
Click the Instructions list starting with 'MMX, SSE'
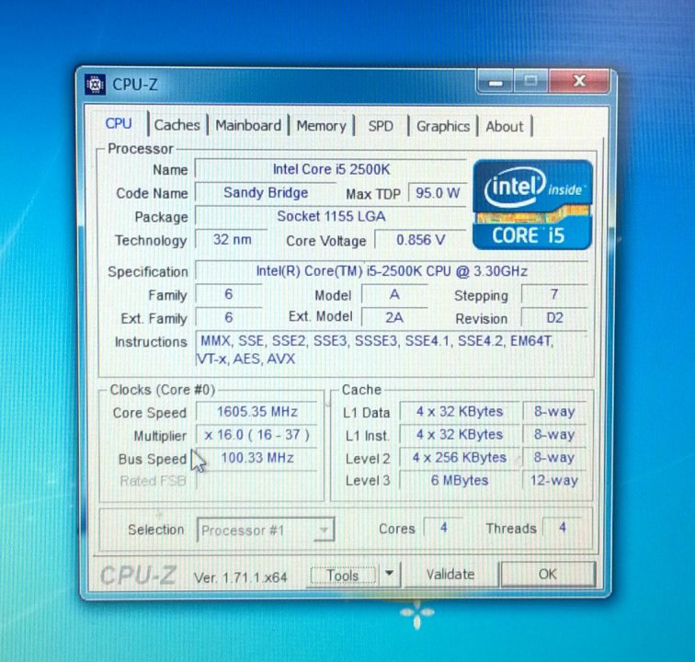392,349
